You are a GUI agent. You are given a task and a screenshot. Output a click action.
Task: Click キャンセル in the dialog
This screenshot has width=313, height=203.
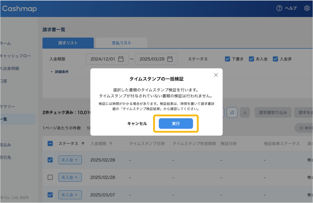coord(137,124)
